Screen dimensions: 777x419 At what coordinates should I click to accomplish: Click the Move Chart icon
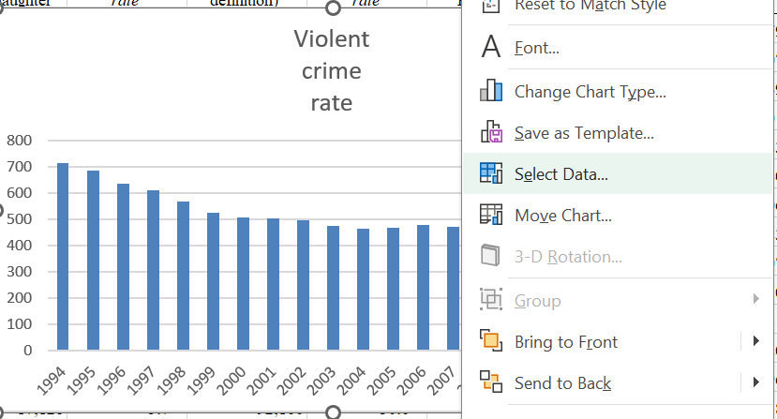coord(491,216)
